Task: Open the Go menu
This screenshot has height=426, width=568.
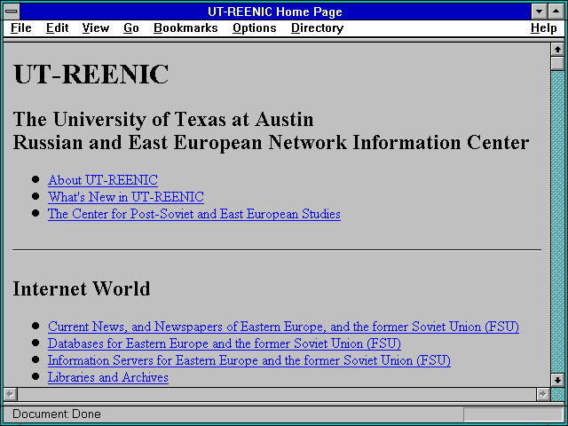Action: coord(131,28)
